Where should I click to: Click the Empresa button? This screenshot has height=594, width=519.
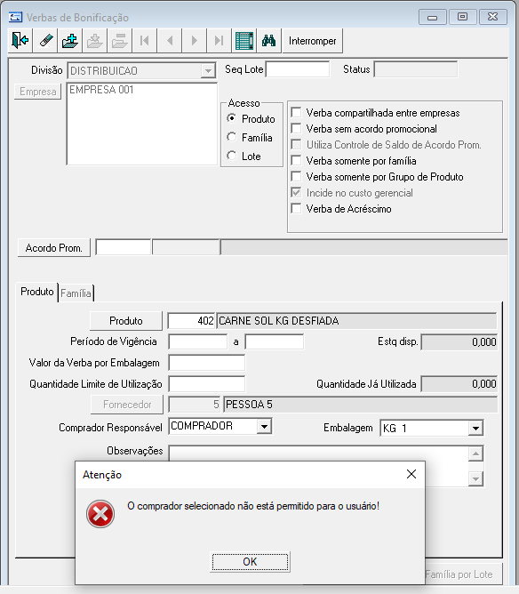point(38,92)
